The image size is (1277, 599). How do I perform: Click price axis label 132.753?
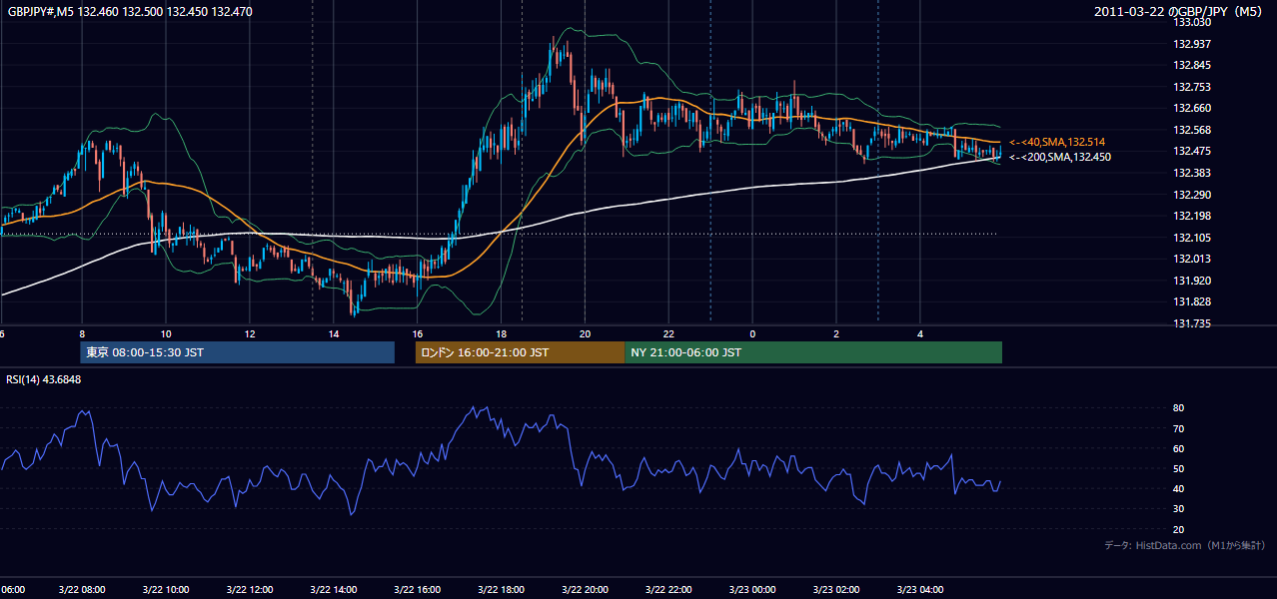tap(1192, 88)
